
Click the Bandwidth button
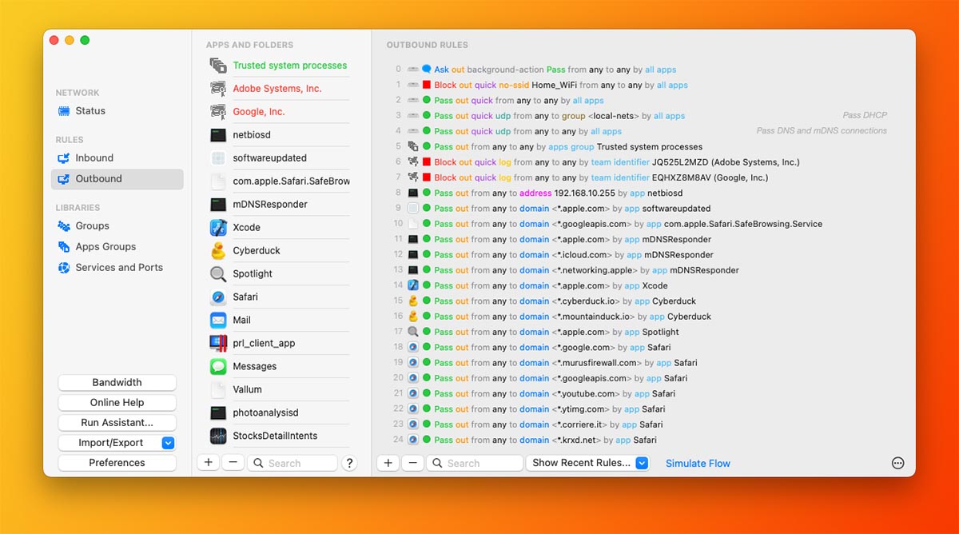point(117,383)
